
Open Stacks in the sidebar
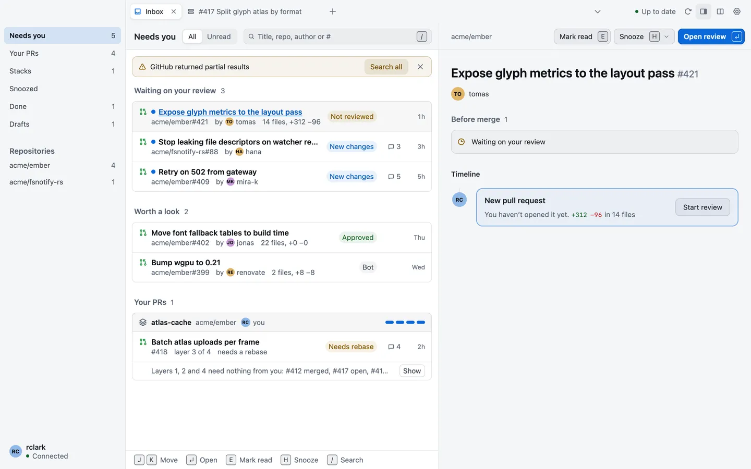coord(63,71)
